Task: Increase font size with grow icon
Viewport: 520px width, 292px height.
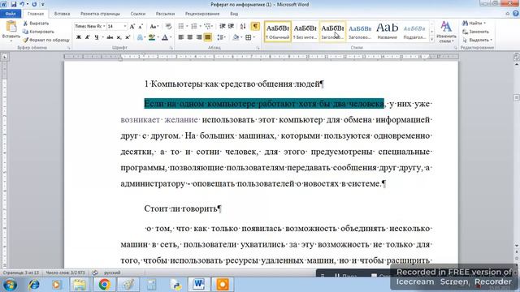Action: [x=132, y=27]
